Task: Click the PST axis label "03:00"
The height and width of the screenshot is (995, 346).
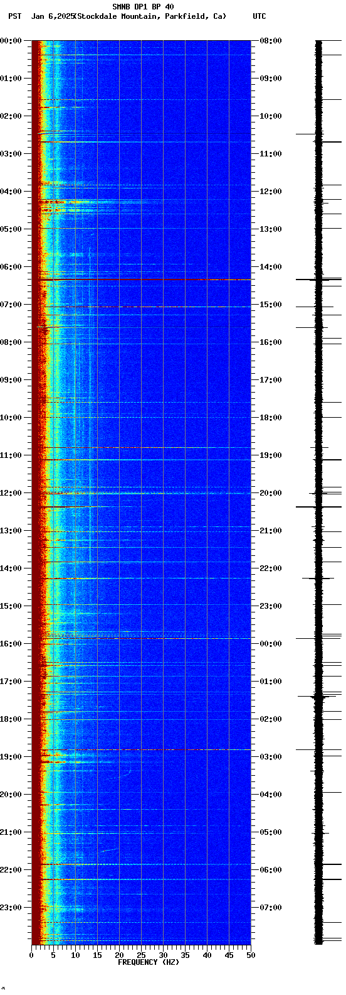Action: coord(11,154)
